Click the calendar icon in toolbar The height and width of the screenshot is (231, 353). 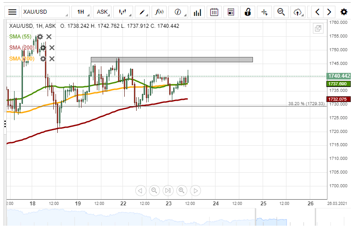click(x=214, y=12)
